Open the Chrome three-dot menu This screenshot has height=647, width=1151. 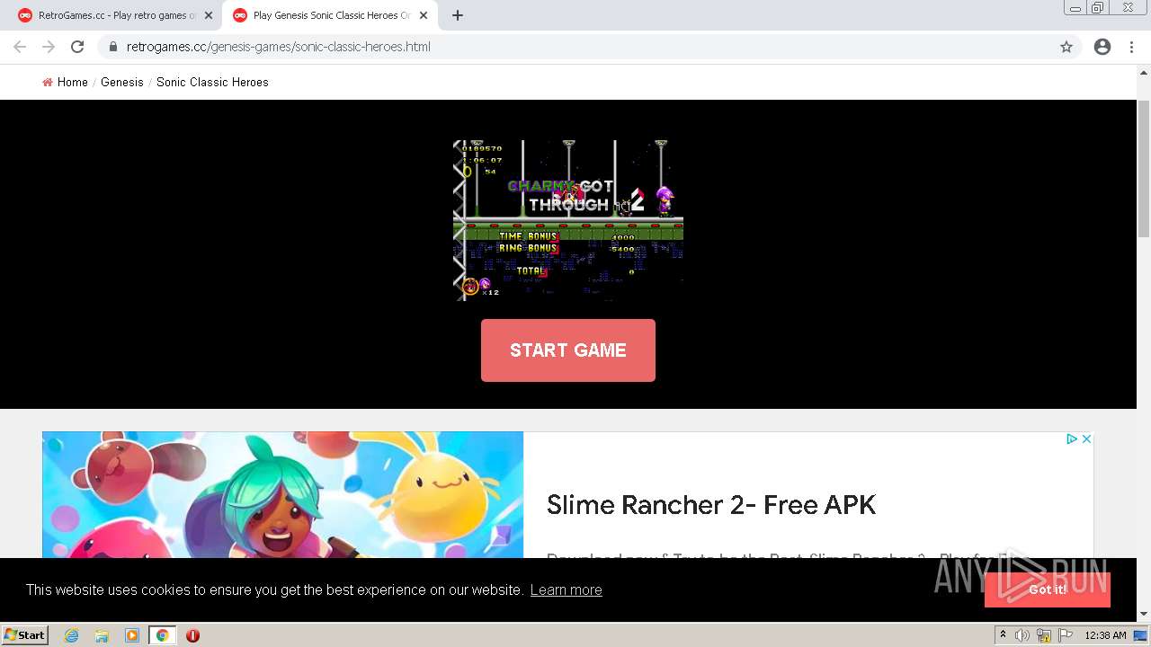click(x=1131, y=47)
